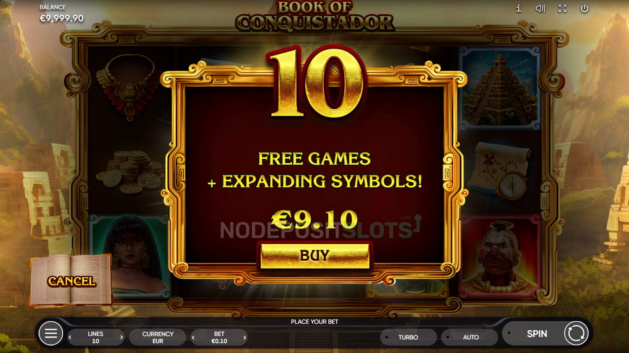Decrease the number of lines
629x353 pixels.
70,337
